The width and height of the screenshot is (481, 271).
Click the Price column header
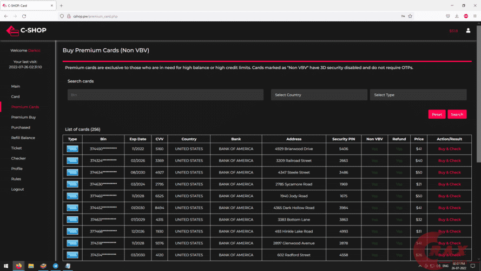pos(419,139)
